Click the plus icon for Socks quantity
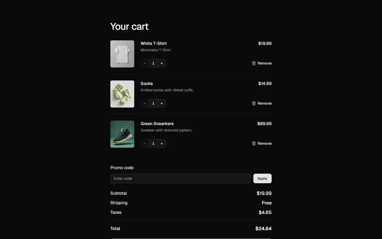 tap(162, 103)
